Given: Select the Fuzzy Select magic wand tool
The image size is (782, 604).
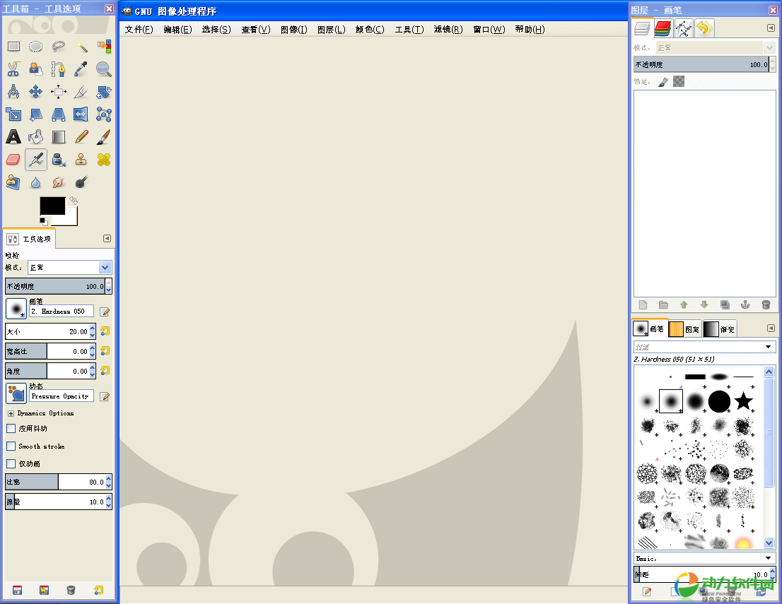Looking at the screenshot, I should [x=81, y=47].
